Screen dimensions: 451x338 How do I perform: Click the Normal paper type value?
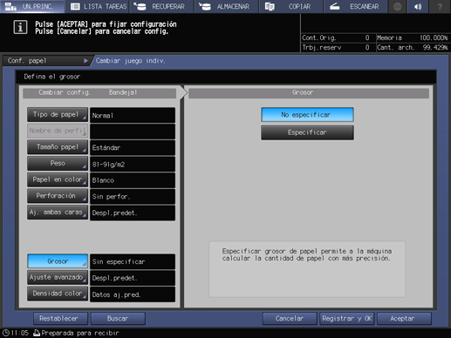coord(133,115)
